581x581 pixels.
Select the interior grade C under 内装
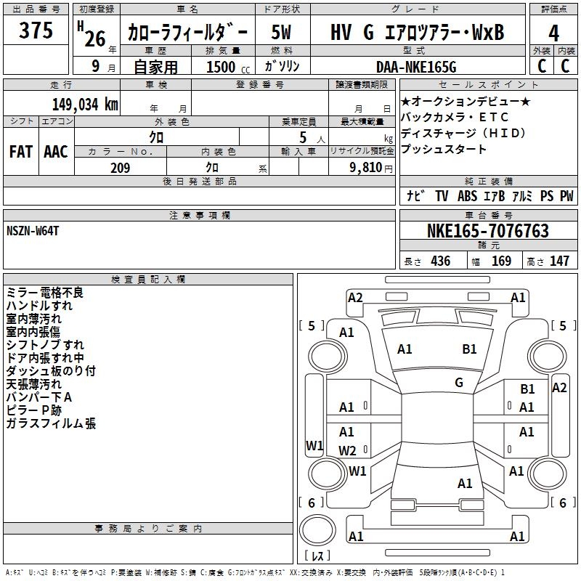click(565, 66)
